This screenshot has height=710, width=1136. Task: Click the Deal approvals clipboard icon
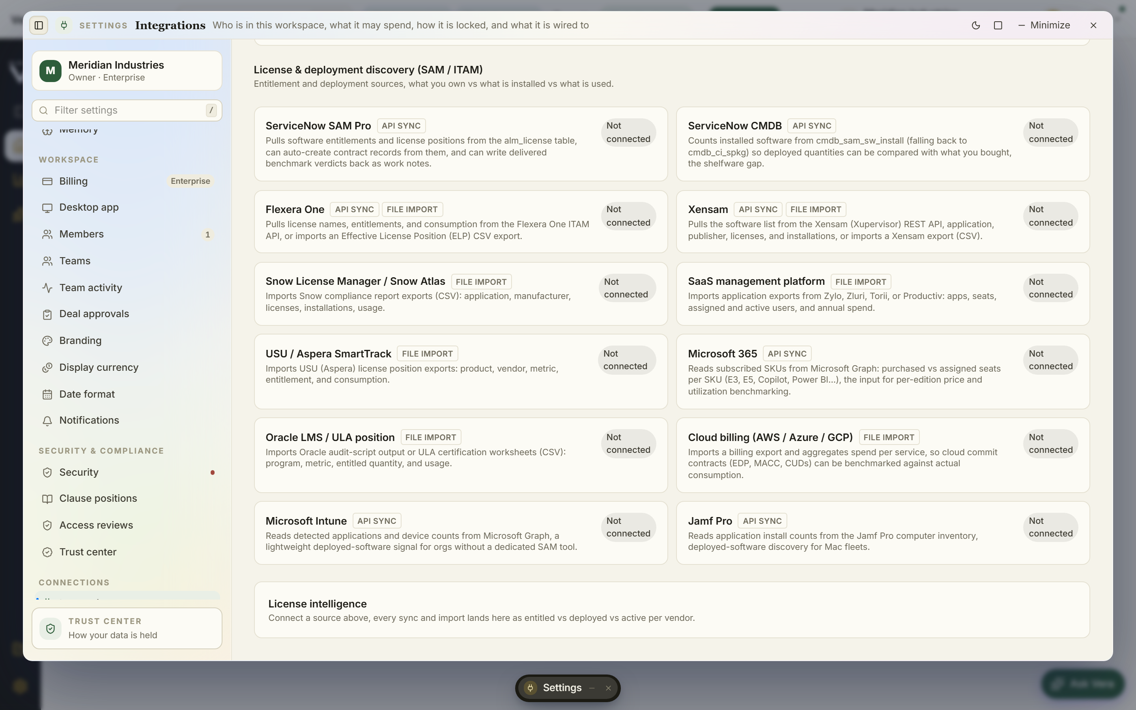[x=47, y=314]
